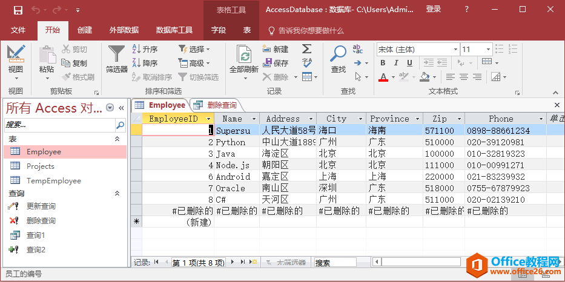Screen dimensions: 565x282
Task: Go to last record navigation button
Action: (x=242, y=262)
